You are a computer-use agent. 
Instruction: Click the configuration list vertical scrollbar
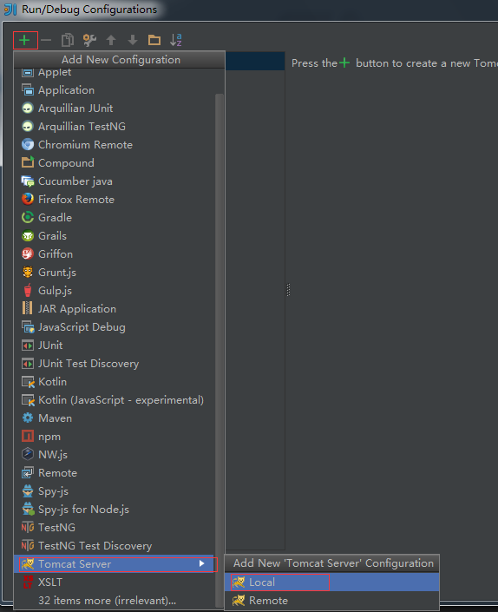[220, 349]
